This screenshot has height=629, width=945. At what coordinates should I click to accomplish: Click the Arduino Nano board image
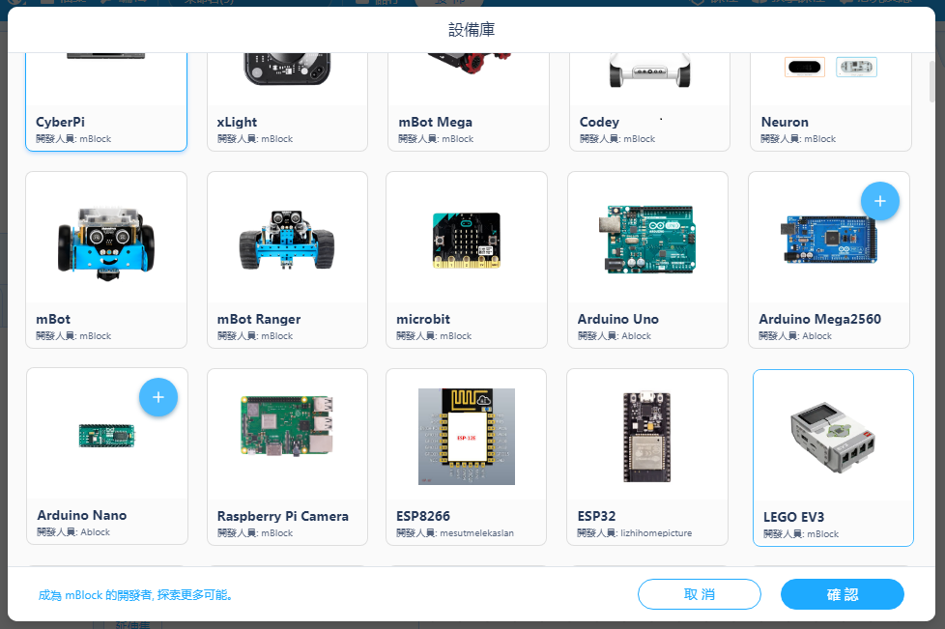pos(106,435)
